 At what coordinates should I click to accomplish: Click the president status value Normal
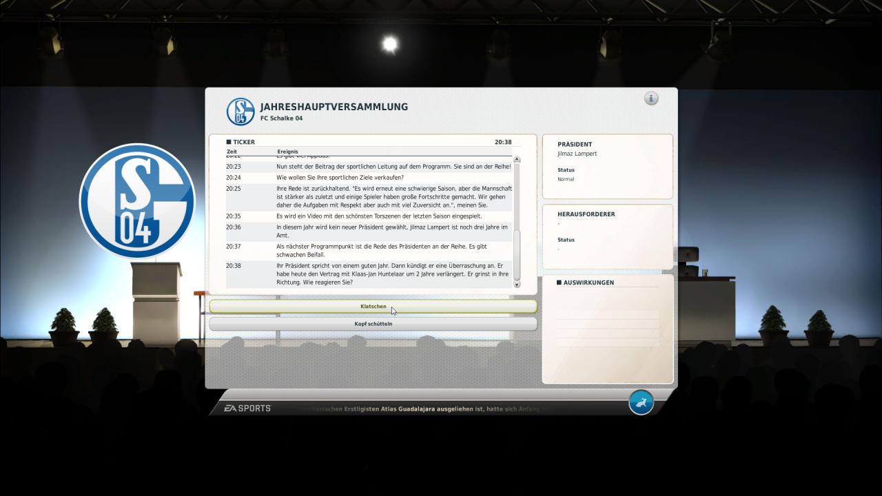tap(566, 179)
